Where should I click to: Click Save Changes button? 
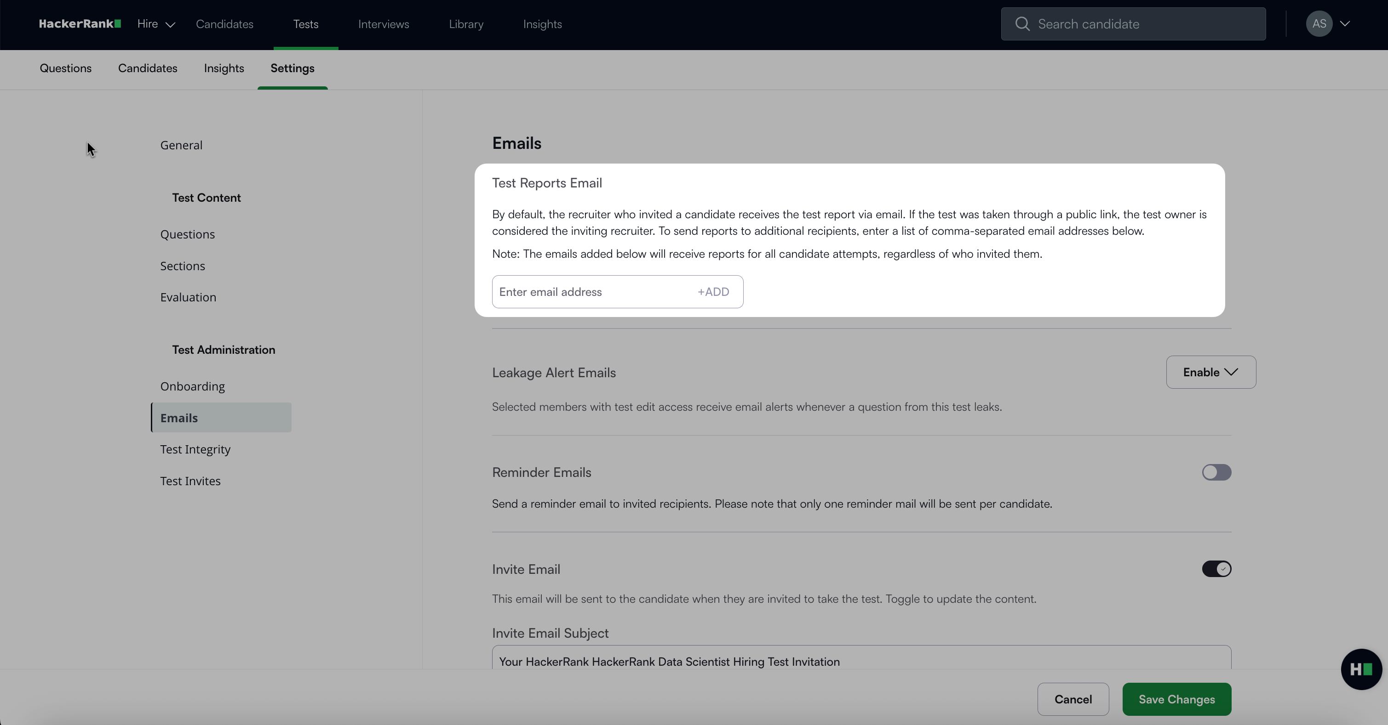tap(1176, 699)
